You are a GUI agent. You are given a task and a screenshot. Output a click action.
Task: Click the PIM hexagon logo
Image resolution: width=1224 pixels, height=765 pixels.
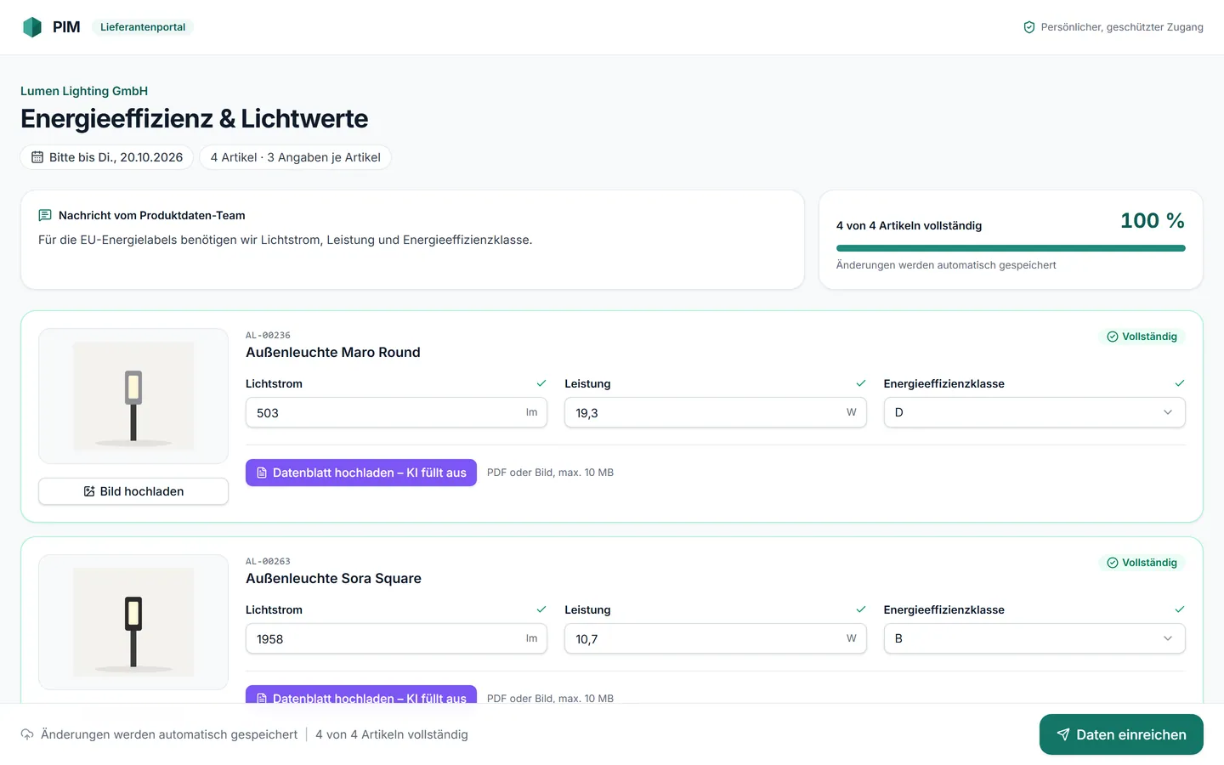coord(32,27)
